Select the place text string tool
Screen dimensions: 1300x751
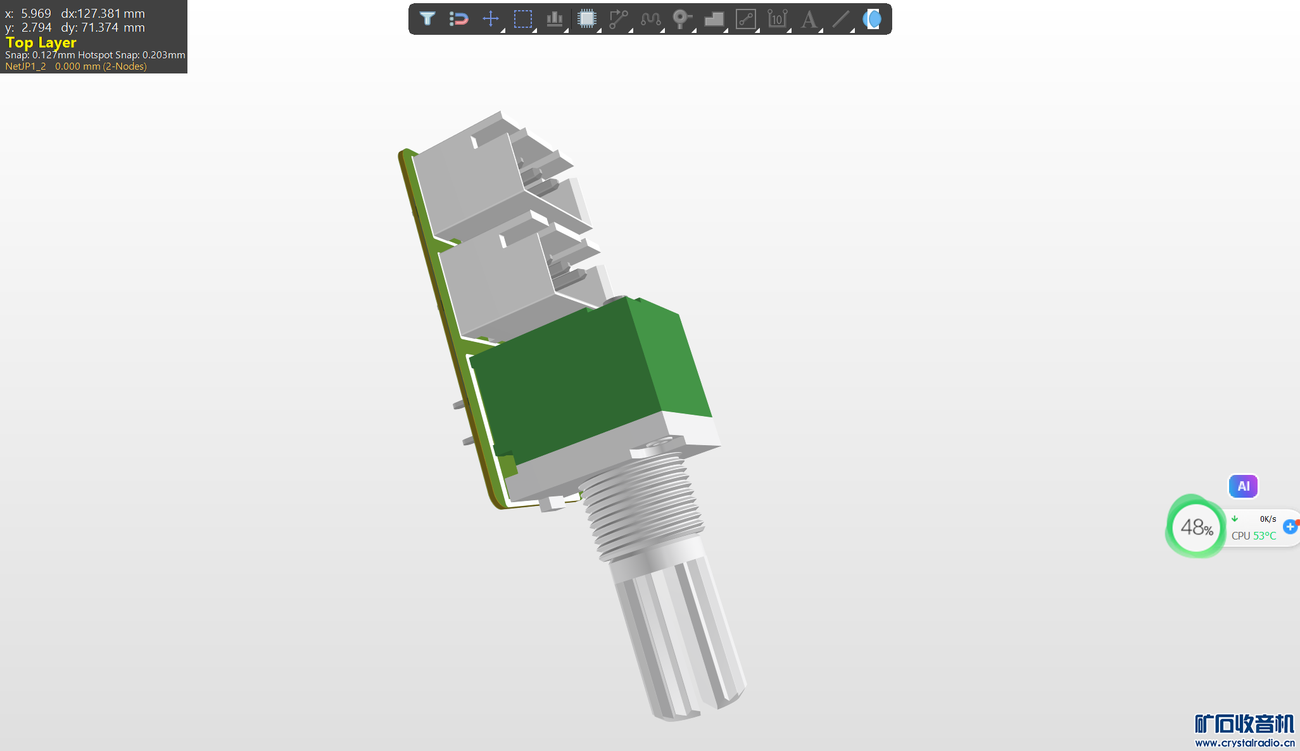[x=809, y=19]
